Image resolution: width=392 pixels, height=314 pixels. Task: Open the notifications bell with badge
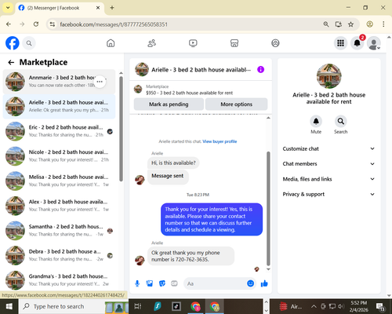click(x=358, y=43)
